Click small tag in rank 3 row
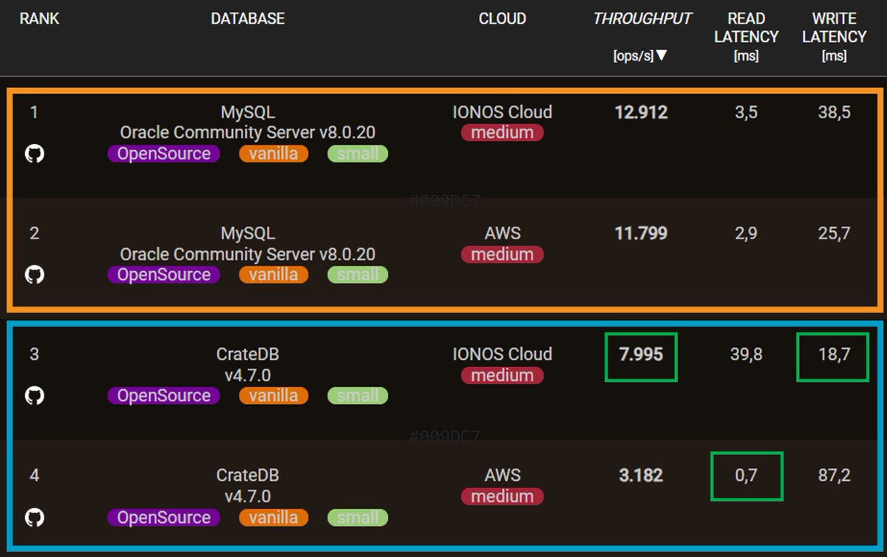The width and height of the screenshot is (887, 557). tap(358, 396)
